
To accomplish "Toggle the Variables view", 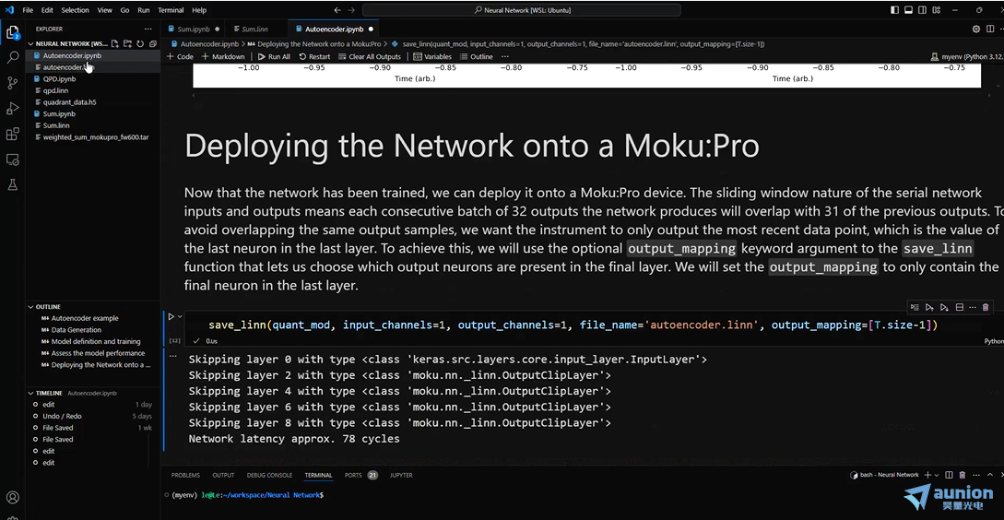I will (432, 56).
